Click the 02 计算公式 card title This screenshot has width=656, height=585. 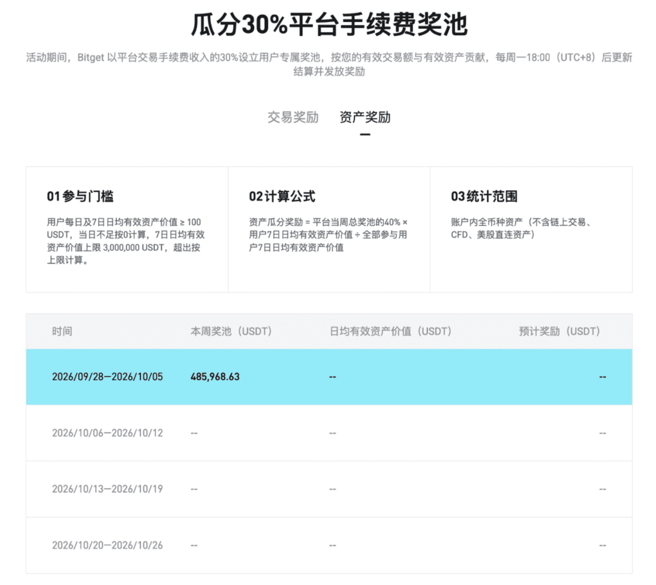click(282, 197)
